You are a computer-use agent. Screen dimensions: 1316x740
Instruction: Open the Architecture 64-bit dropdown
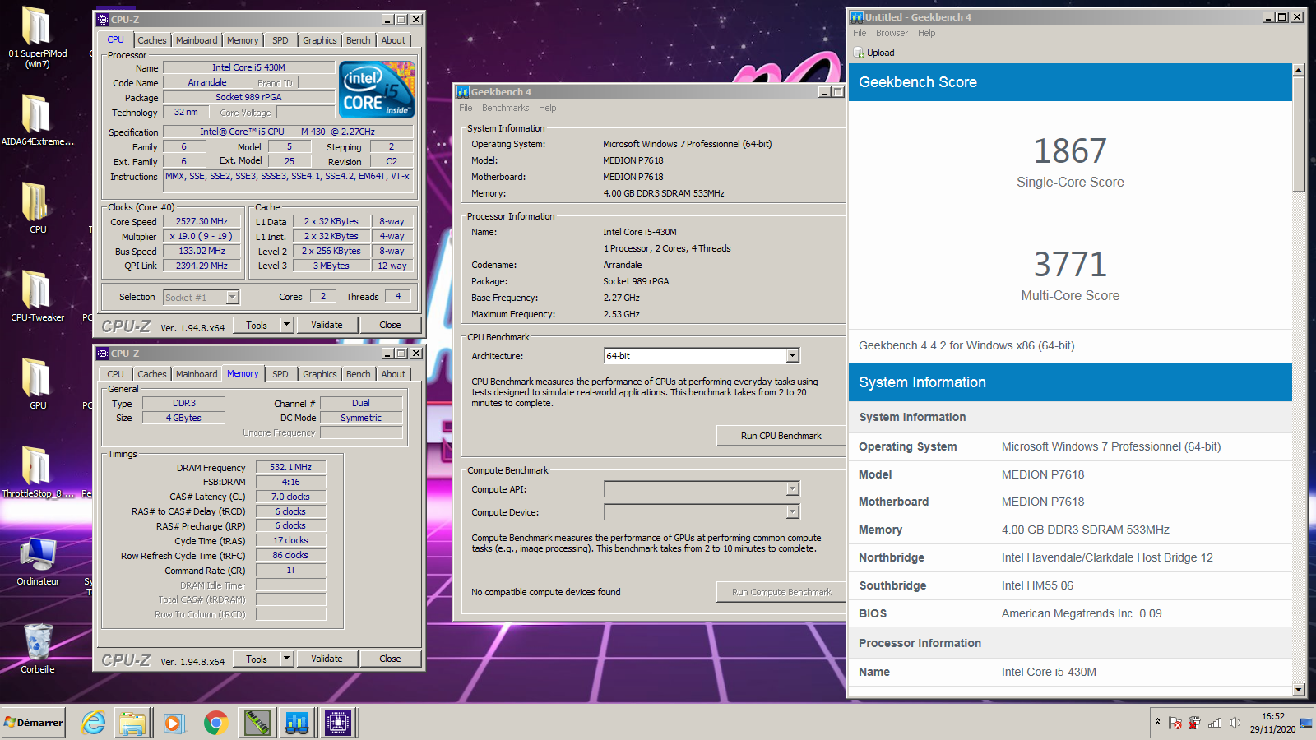[x=792, y=355]
